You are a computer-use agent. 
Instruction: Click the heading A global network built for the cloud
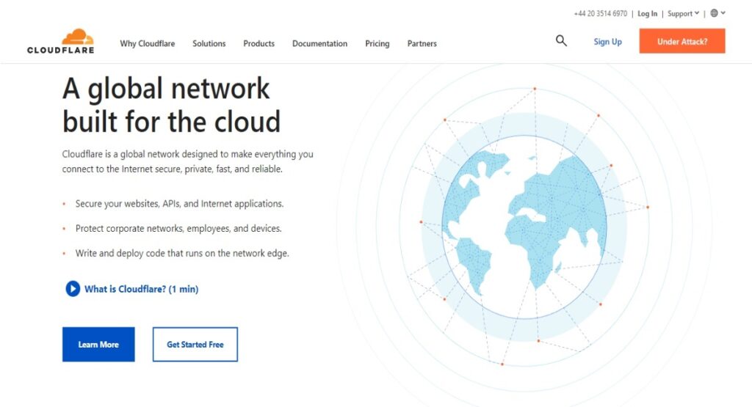(171, 105)
